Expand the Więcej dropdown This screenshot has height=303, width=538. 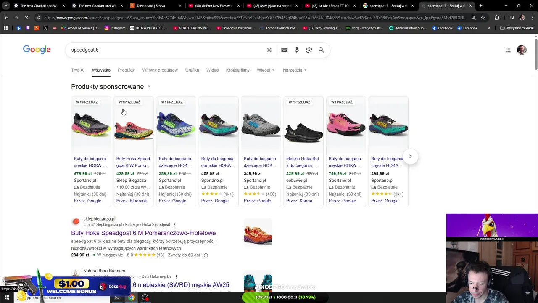point(266,70)
